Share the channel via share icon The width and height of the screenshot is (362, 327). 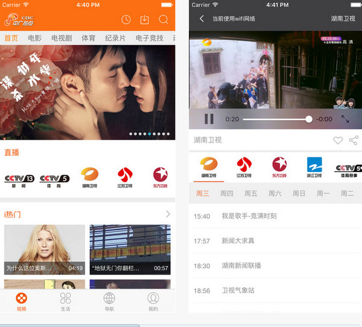[354, 140]
